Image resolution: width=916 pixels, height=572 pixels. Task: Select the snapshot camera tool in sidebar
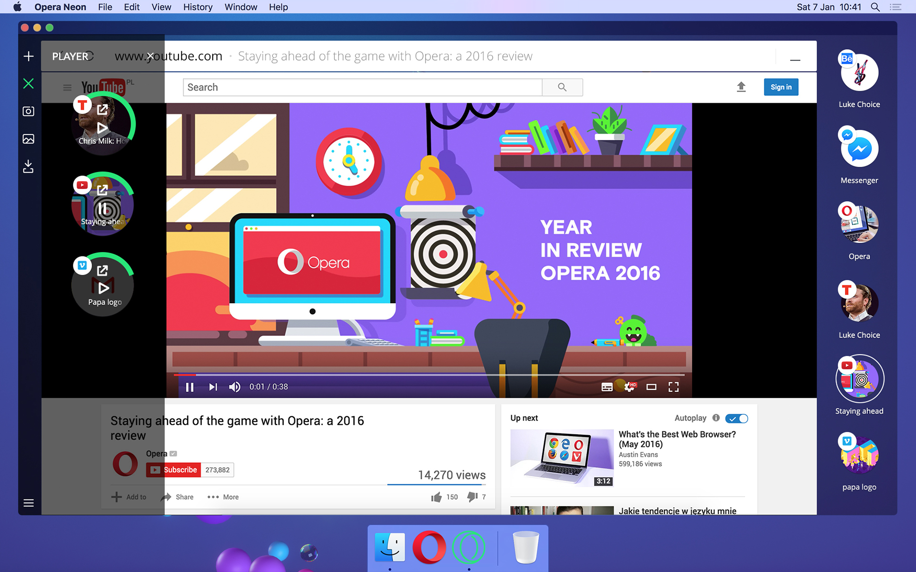29,111
